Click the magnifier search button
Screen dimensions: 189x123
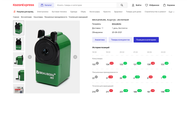coord(122,5)
